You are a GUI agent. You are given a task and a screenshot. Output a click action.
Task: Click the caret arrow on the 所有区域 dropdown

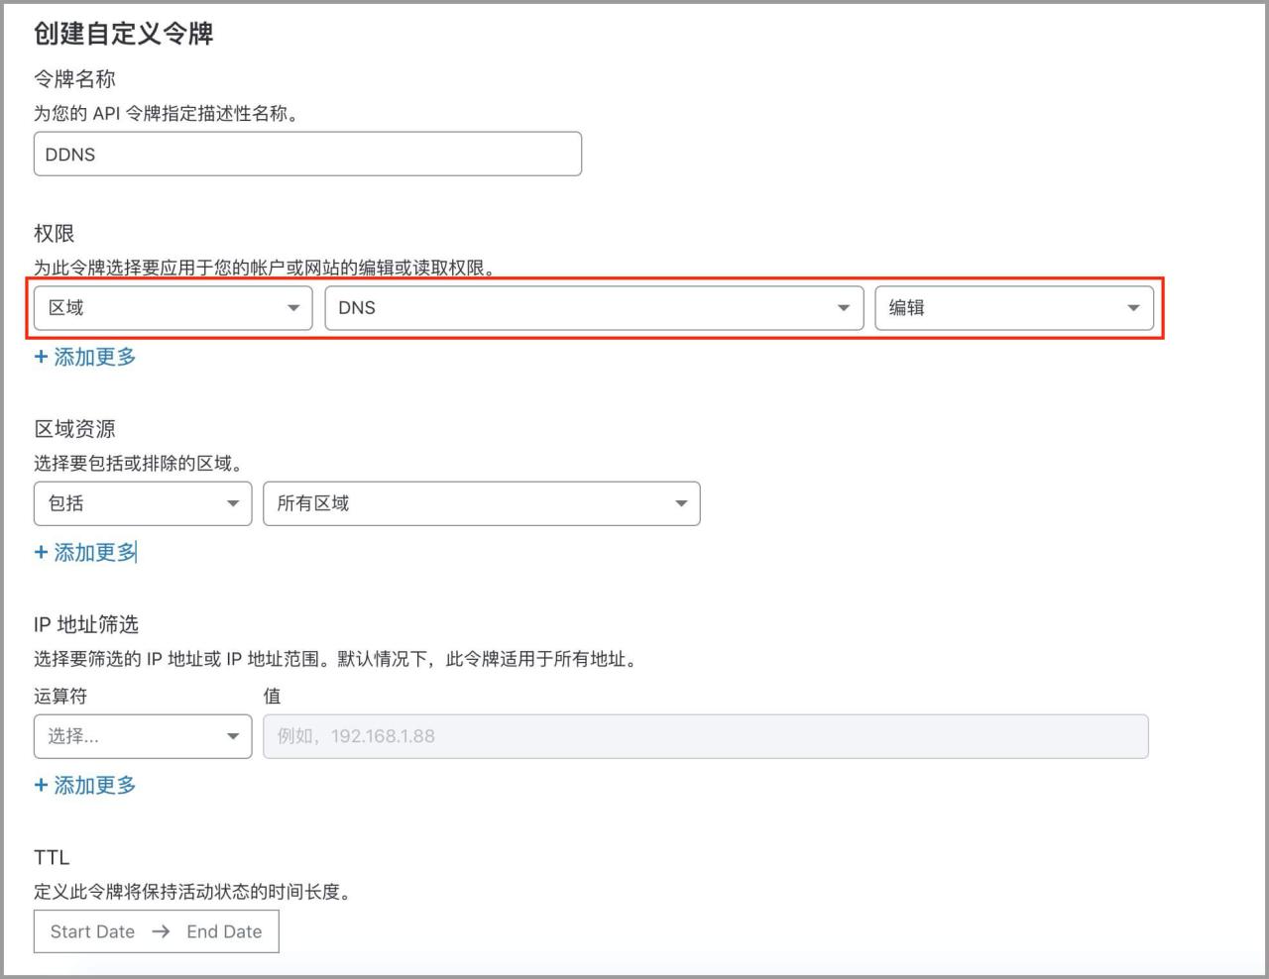(680, 503)
